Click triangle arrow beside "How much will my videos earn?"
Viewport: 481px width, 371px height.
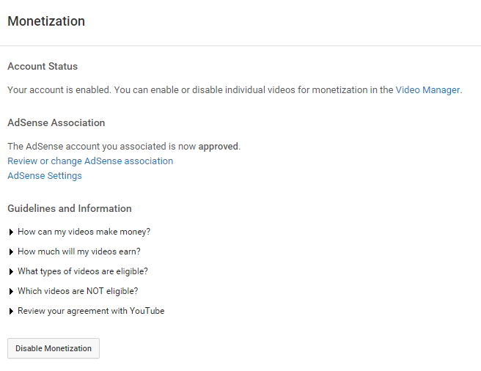click(11, 251)
